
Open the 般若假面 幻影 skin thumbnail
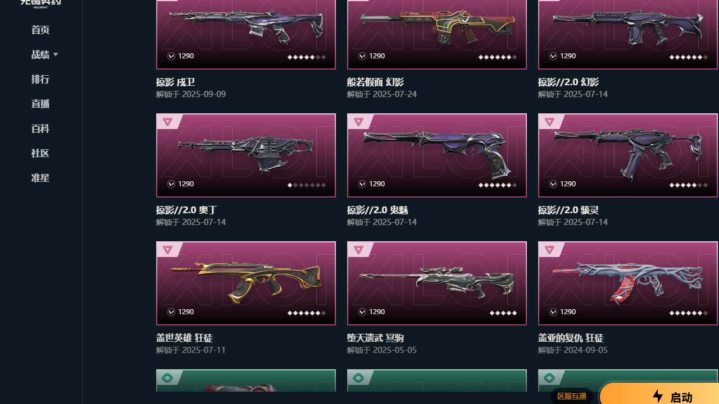pos(437,34)
